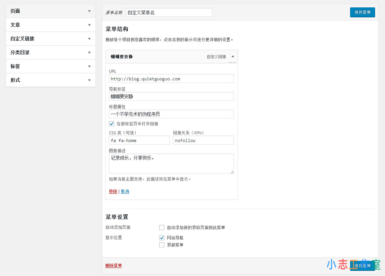Uncheck the 网站导航 checkbox
Viewport: 385px width, 276px height.
162,238
